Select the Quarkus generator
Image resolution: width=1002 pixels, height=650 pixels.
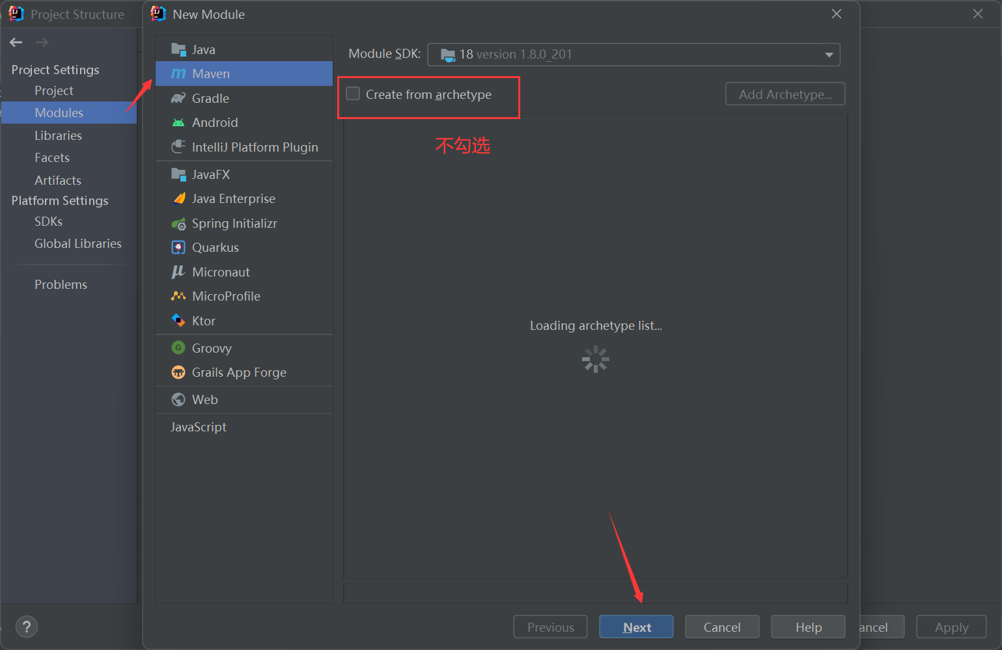215,247
